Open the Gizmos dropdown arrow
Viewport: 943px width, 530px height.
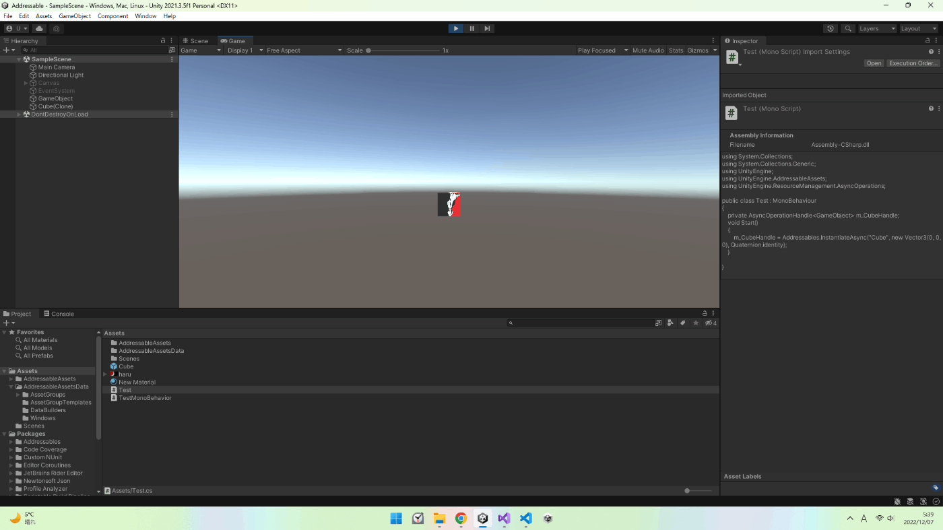(715, 51)
